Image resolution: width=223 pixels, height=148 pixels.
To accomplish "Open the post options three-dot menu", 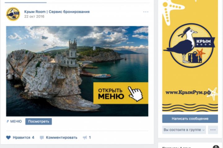I will (x=146, y=12).
